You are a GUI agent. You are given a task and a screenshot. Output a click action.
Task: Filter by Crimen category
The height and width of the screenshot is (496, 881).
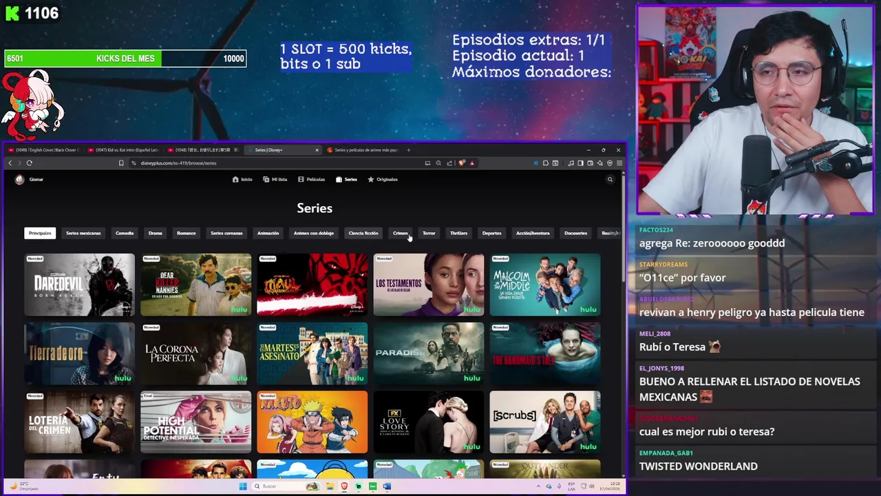[400, 233]
